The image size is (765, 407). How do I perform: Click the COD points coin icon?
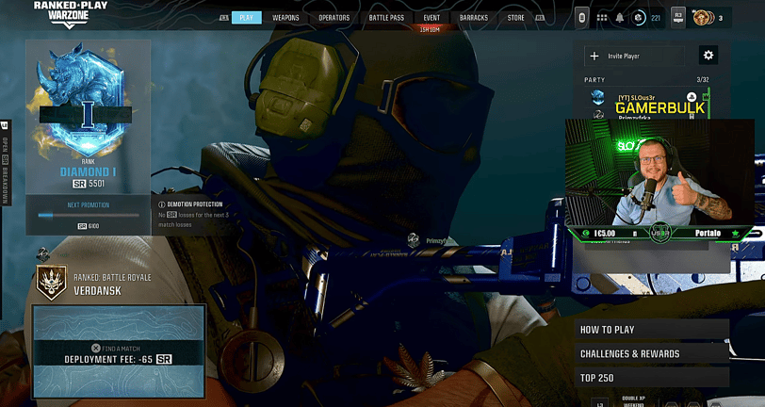click(x=703, y=18)
